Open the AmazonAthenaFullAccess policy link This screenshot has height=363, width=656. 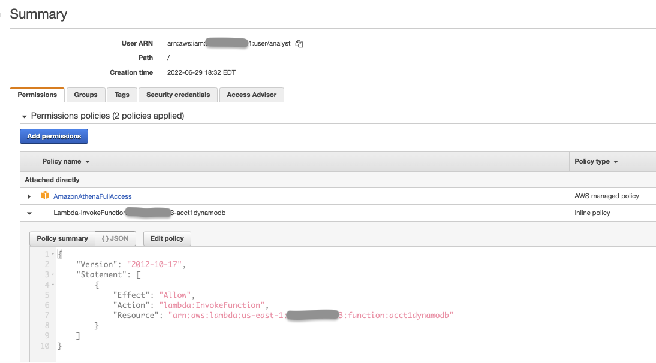point(92,196)
